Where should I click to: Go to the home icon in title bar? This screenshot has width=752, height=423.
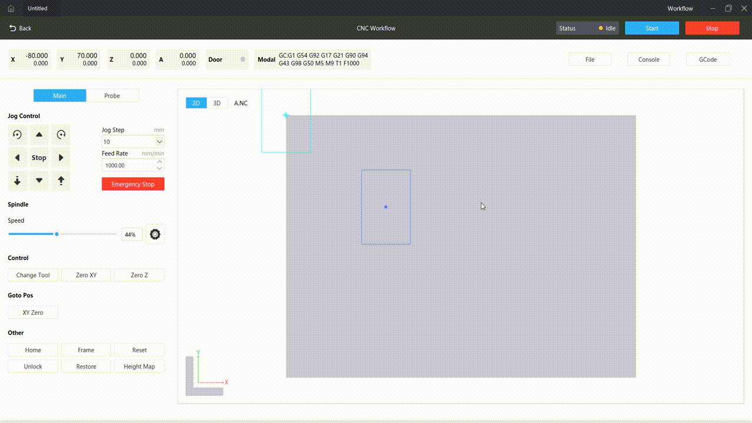click(11, 9)
